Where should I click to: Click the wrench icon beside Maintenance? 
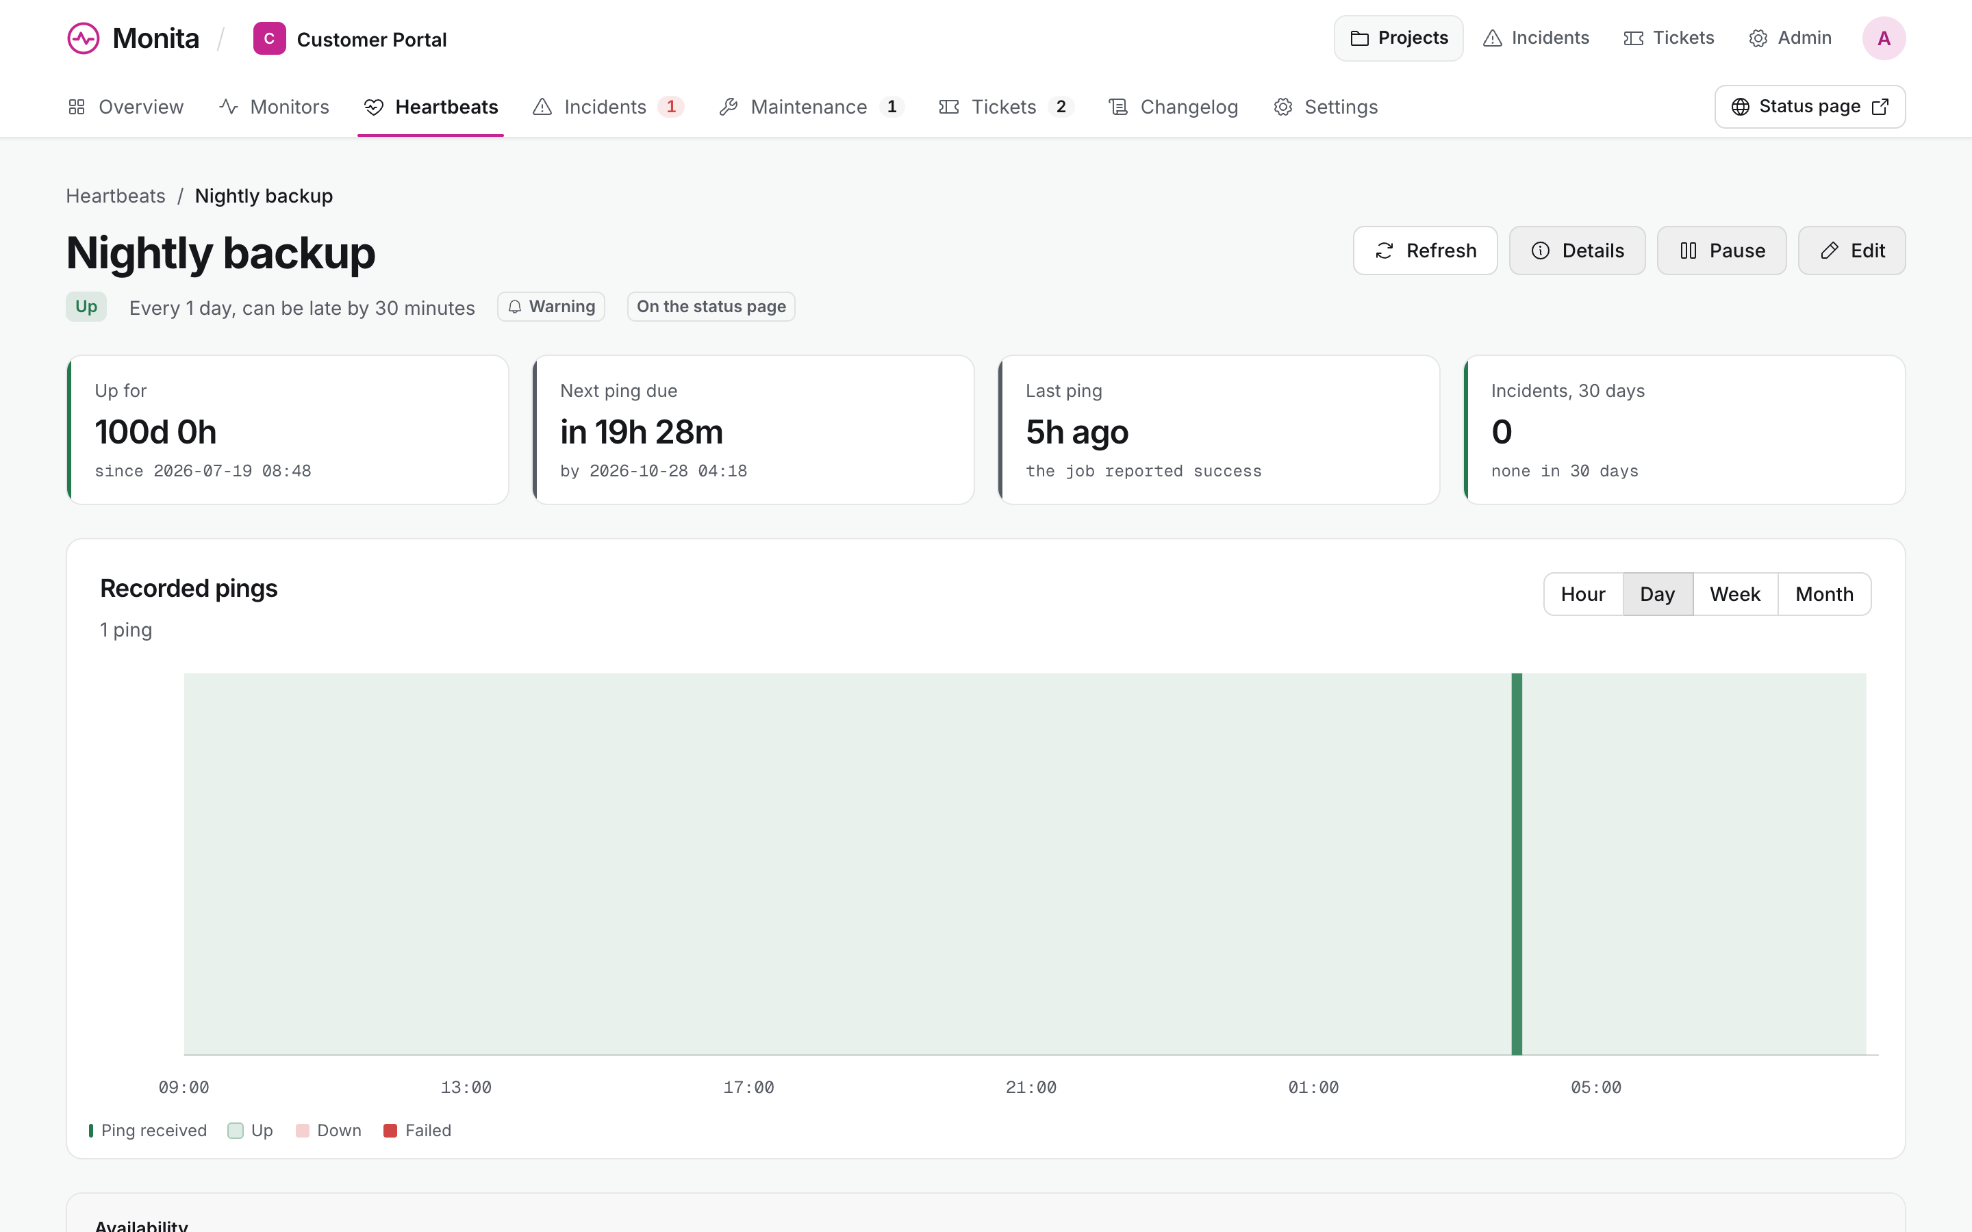[729, 107]
